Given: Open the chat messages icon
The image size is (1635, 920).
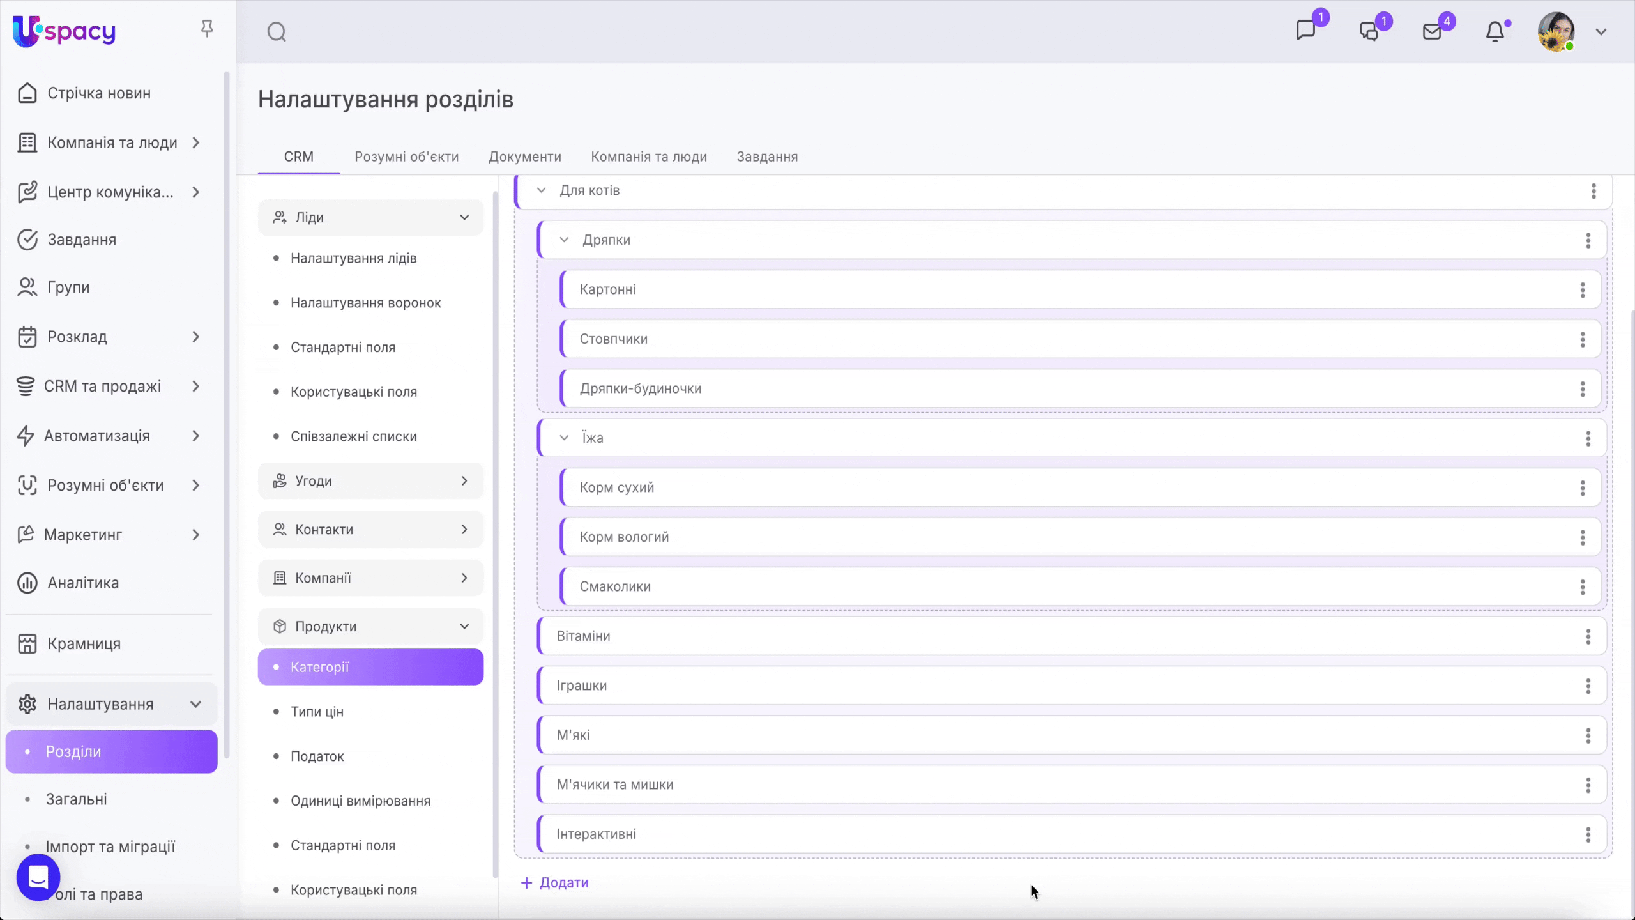Looking at the screenshot, I should coord(1305,31).
